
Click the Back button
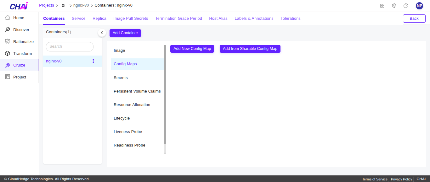click(414, 18)
